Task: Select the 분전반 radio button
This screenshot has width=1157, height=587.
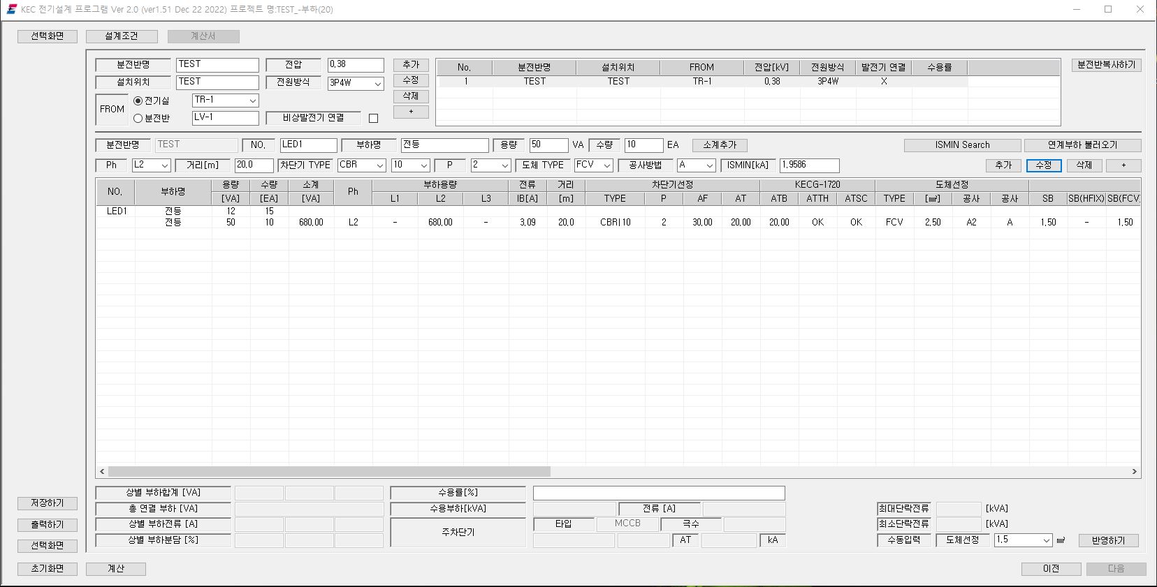Action: coord(138,118)
